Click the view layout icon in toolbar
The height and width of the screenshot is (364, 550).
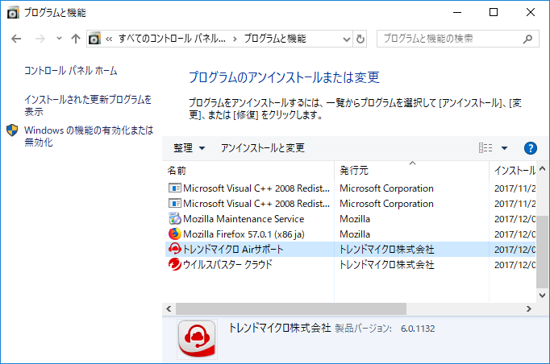(x=485, y=148)
